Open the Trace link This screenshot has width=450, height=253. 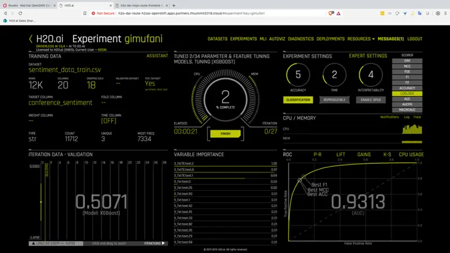pos(417,117)
